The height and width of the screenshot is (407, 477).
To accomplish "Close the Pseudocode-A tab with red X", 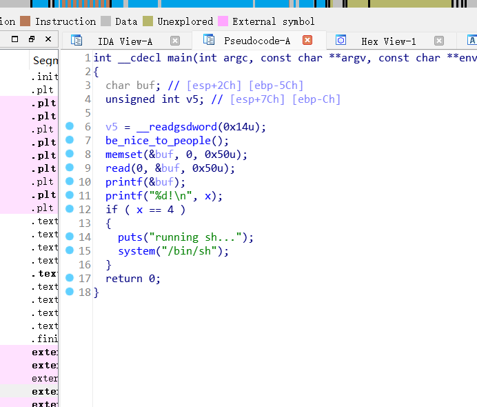I will click(307, 40).
